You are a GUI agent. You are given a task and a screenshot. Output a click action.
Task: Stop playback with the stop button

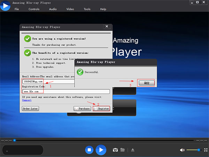pos(89,150)
